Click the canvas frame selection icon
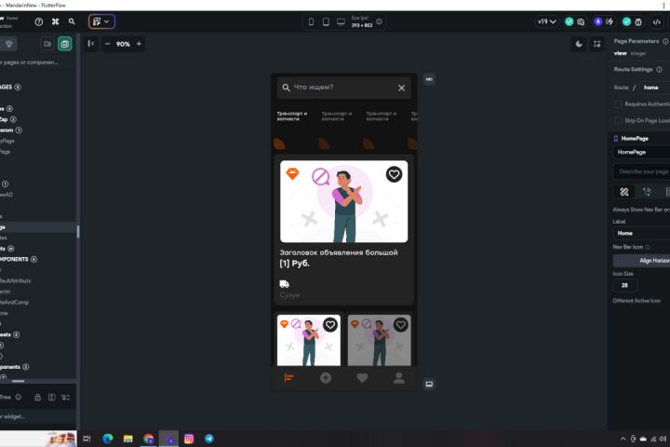670x447 pixels. point(596,44)
